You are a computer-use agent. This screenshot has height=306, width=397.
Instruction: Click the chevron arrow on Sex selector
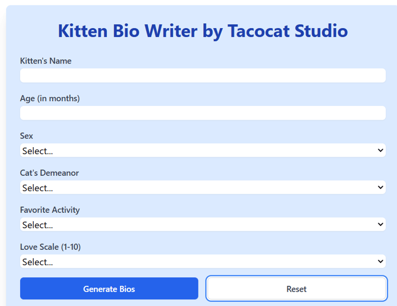tap(380, 150)
